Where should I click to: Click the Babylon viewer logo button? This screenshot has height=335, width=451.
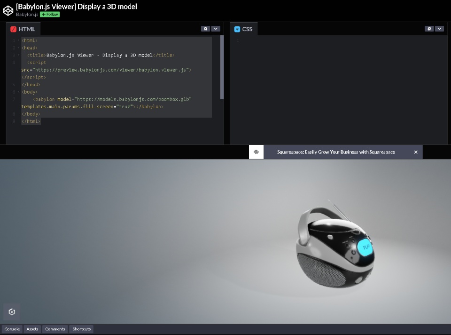[12, 311]
